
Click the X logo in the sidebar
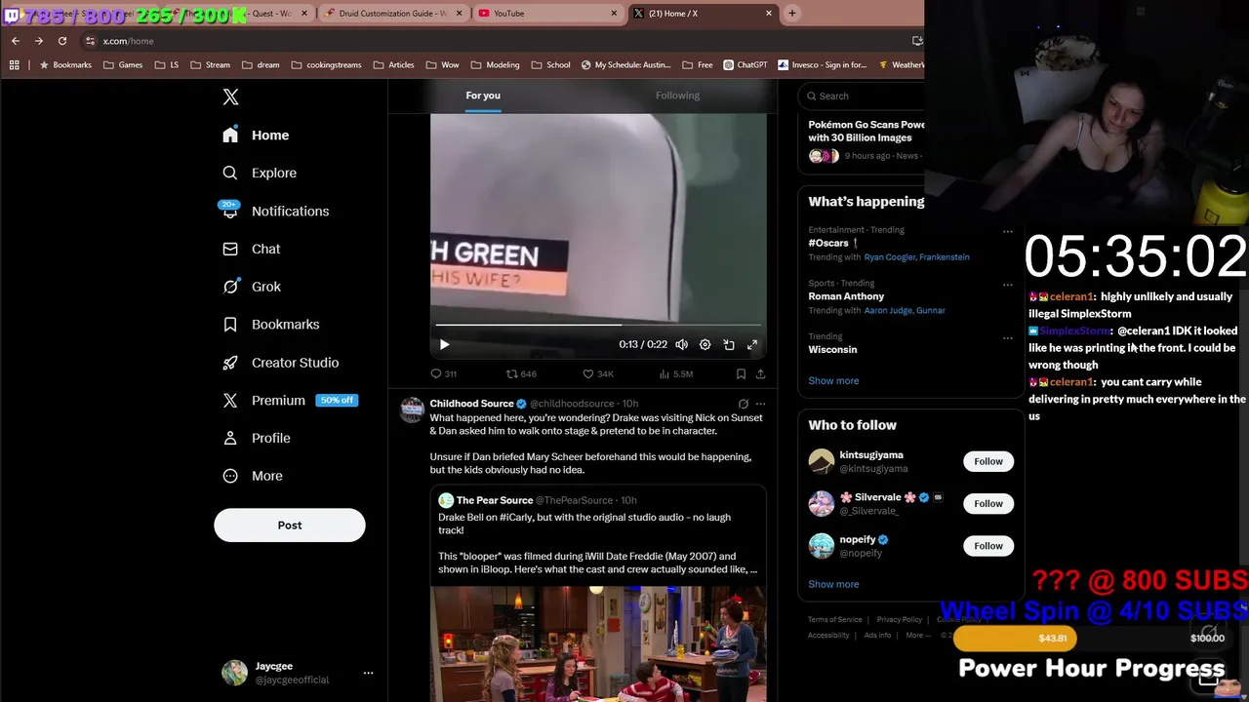coord(230,97)
